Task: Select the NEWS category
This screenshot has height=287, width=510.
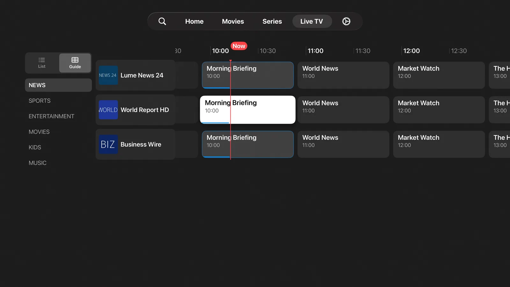Action: (58, 85)
